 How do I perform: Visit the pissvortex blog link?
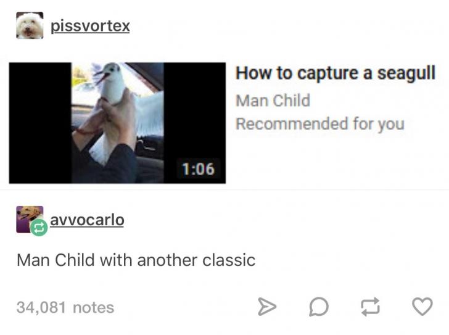[x=90, y=27]
